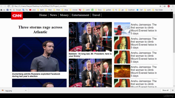Image resolution: width=175 pixels, height=98 pixels.
Task: Click the red 'hj' bookmark icon
Action: [80, 10]
